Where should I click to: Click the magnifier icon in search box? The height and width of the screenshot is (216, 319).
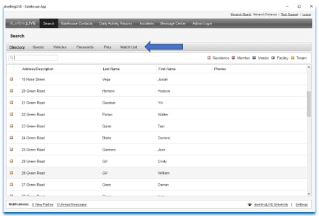[11, 57]
